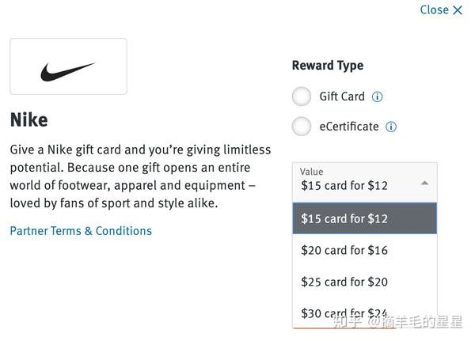Choose the $20 card for $16 option
This screenshot has height=341, width=475.
click(364, 250)
